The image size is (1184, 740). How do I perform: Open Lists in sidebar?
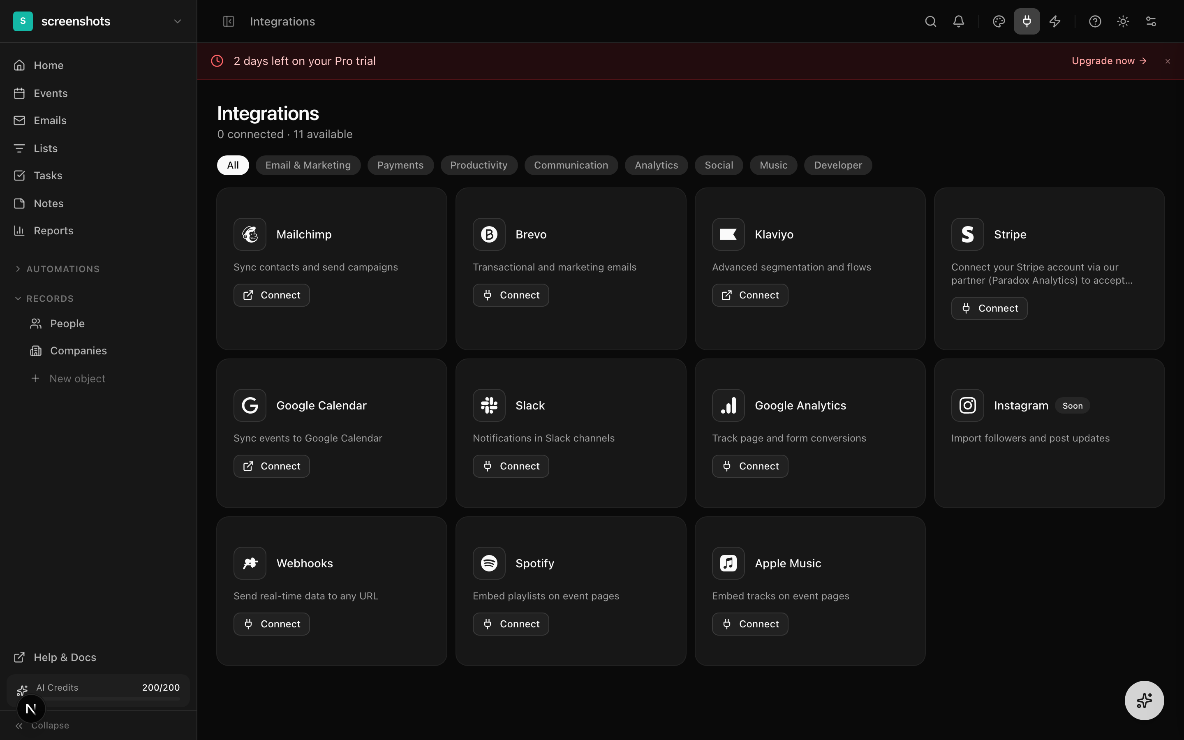pyautogui.click(x=98, y=148)
